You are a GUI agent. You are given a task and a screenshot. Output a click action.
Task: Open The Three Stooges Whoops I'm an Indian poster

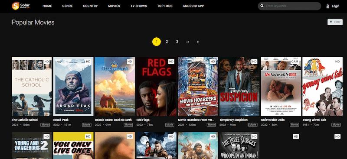tap(239, 146)
